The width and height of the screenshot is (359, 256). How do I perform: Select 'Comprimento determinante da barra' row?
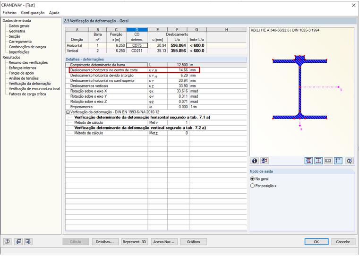156,65
